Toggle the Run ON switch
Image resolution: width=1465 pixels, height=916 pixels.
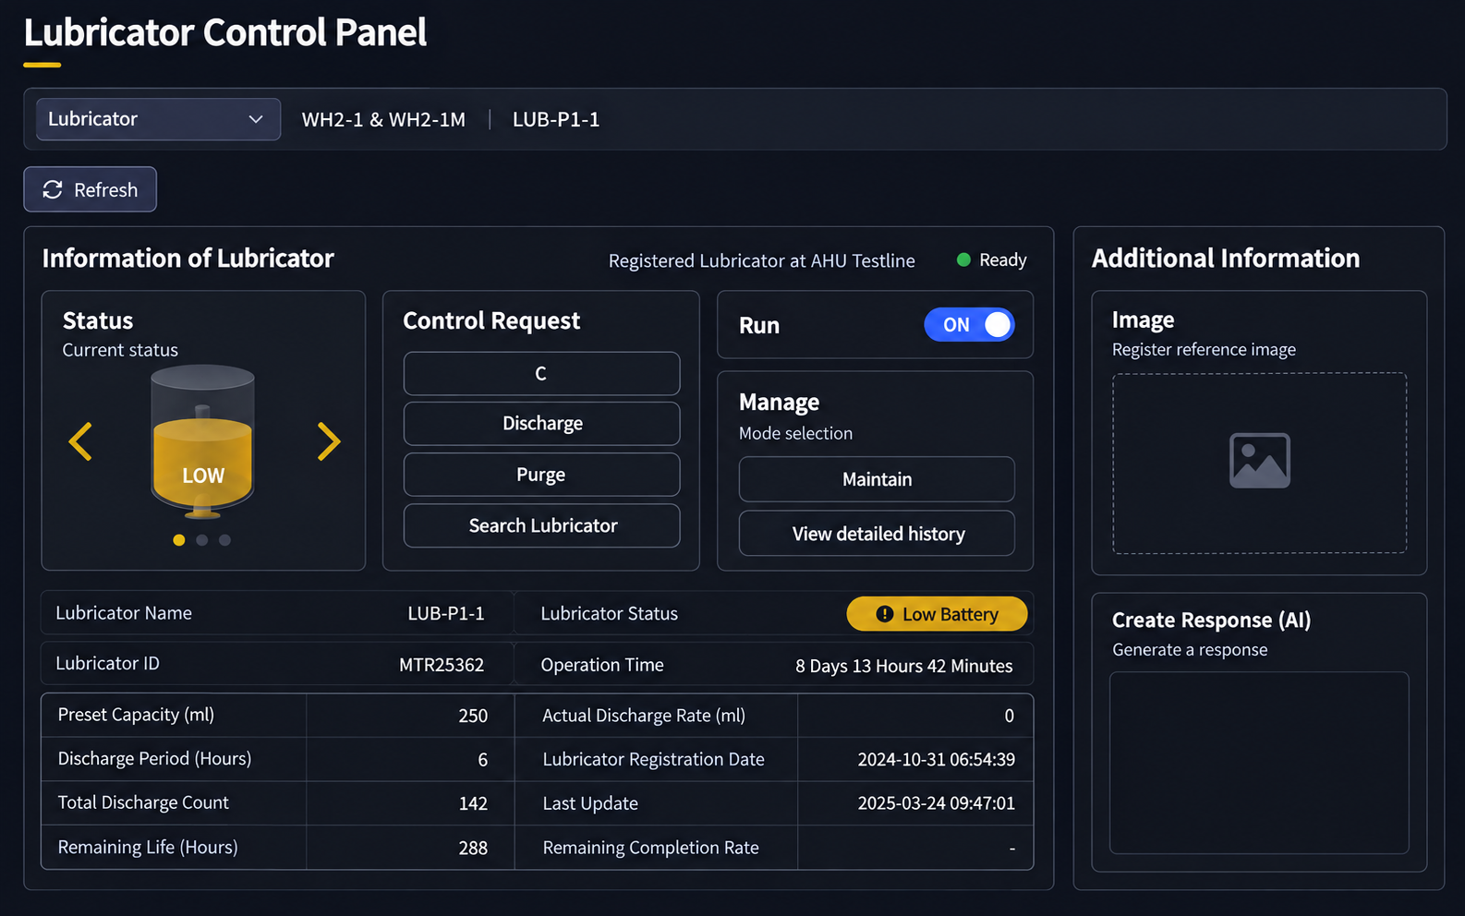point(969,325)
